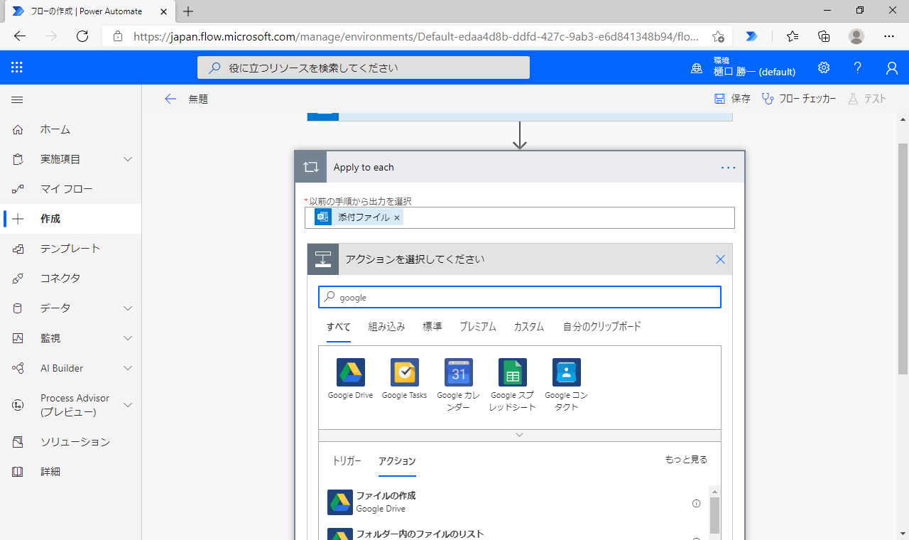
Task: Switch to the プレミアム tab
Action: pos(478,327)
